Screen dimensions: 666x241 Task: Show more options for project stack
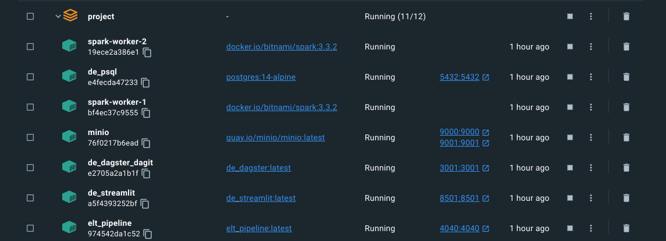(591, 16)
